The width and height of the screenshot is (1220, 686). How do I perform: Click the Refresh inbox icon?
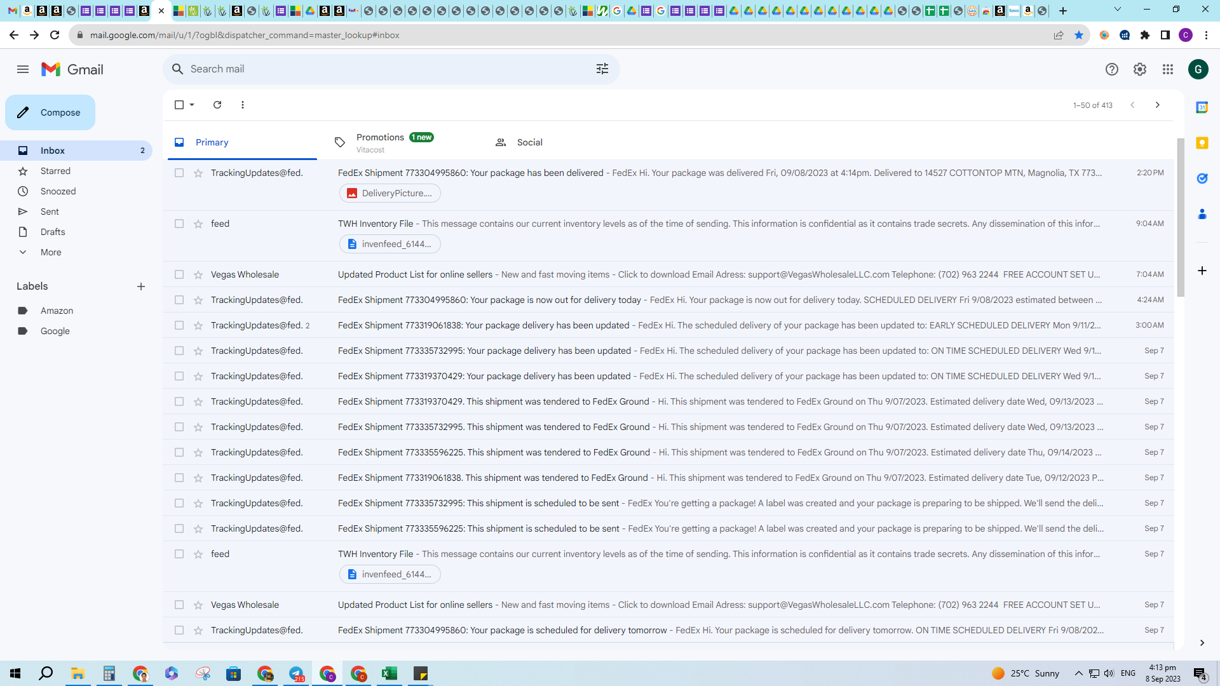coord(217,105)
